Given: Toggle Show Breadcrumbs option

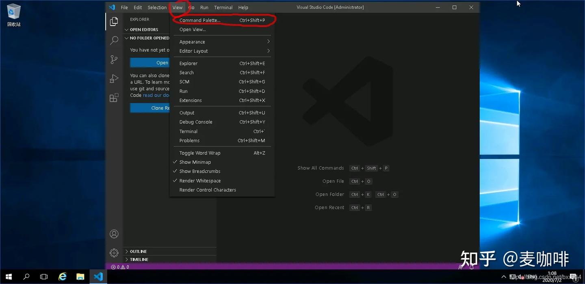Looking at the screenshot, I should 222,171.
